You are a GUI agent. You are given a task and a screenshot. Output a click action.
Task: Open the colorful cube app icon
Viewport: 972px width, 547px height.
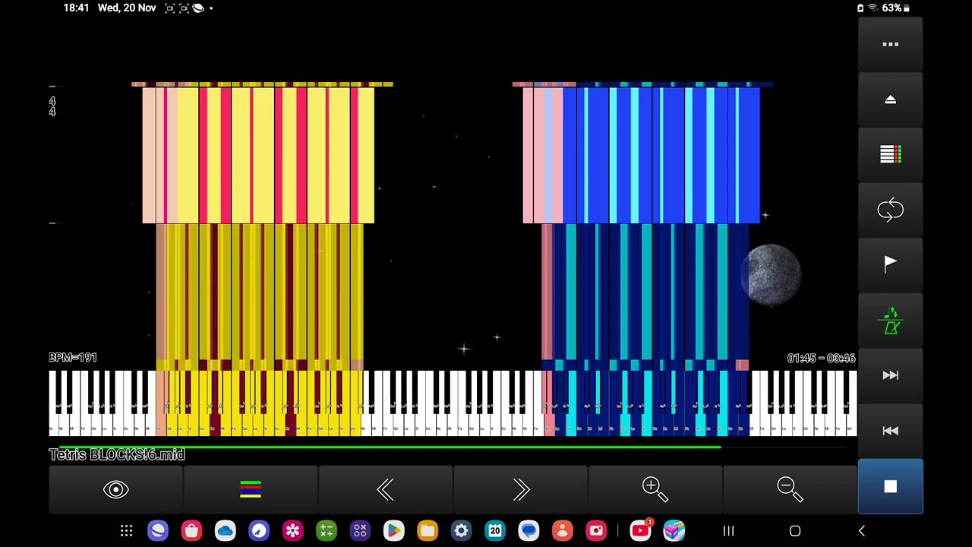click(674, 531)
